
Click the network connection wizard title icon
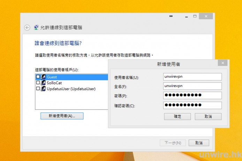point(36,28)
